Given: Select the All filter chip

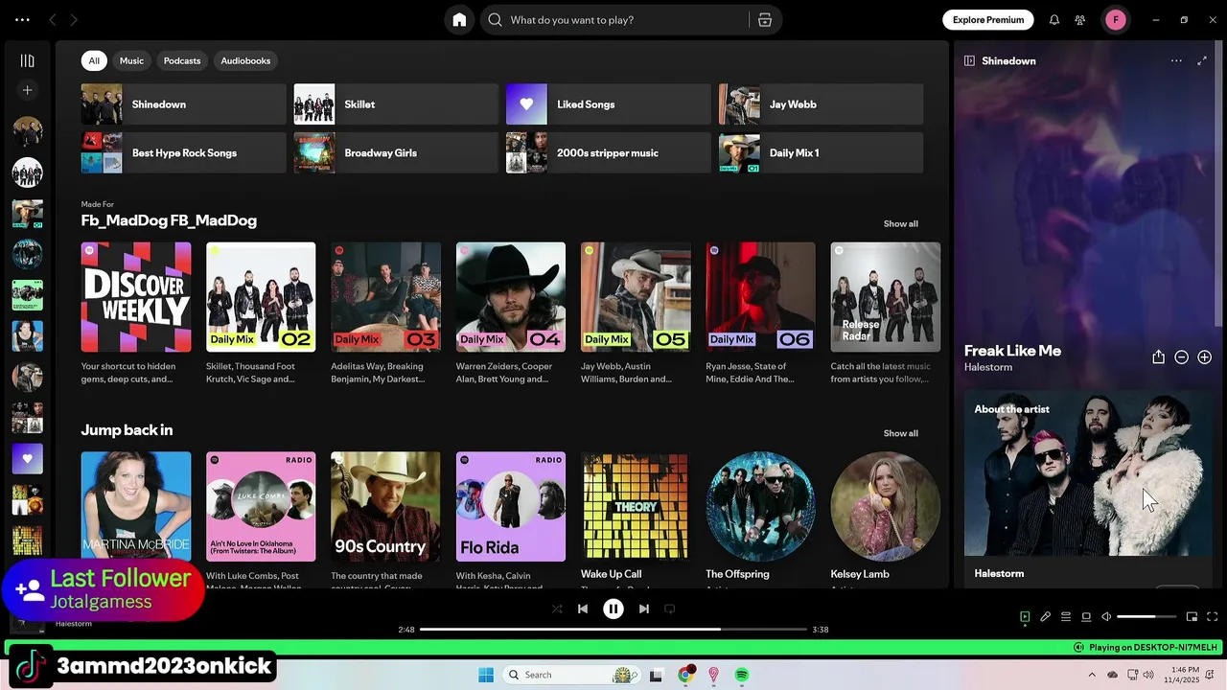Looking at the screenshot, I should pos(94,60).
